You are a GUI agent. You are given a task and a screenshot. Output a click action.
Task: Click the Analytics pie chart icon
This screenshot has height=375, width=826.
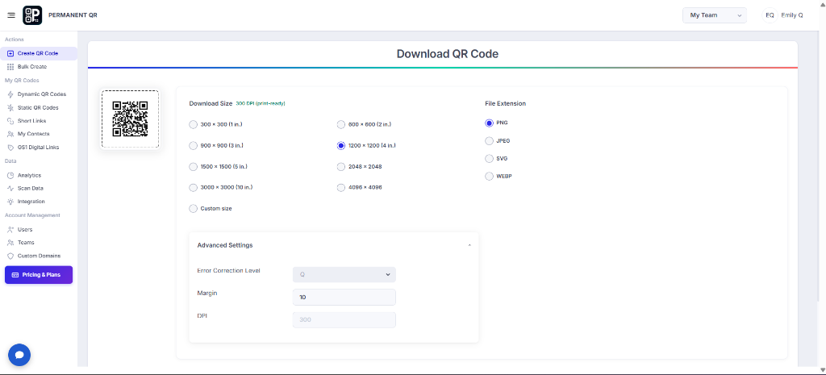tap(10, 175)
